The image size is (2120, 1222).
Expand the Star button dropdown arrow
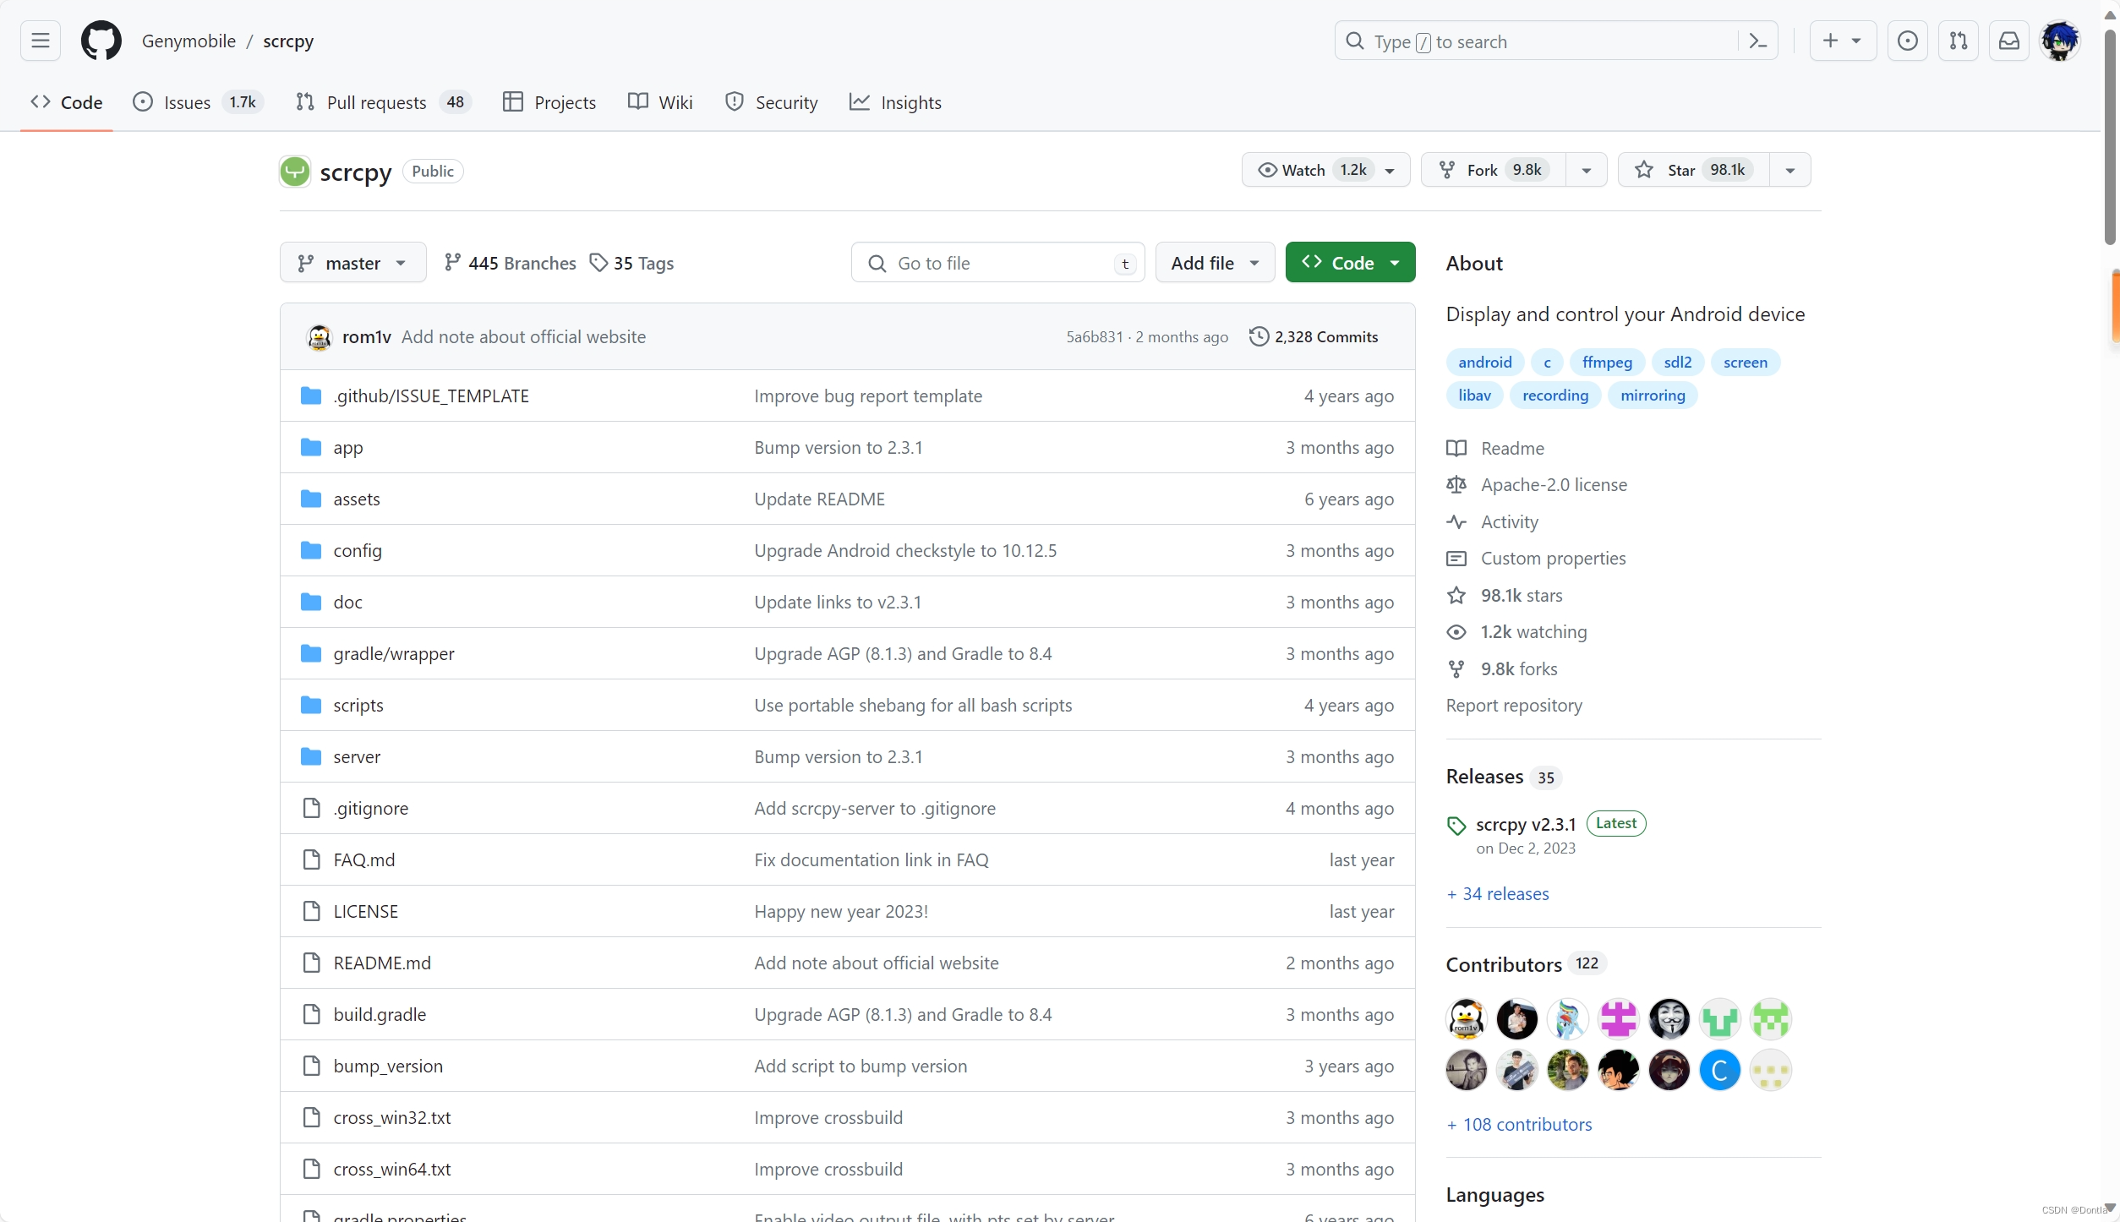[1788, 171]
